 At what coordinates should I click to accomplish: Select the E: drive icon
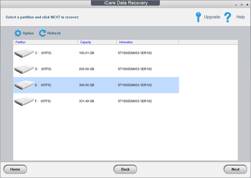coord(24,85)
